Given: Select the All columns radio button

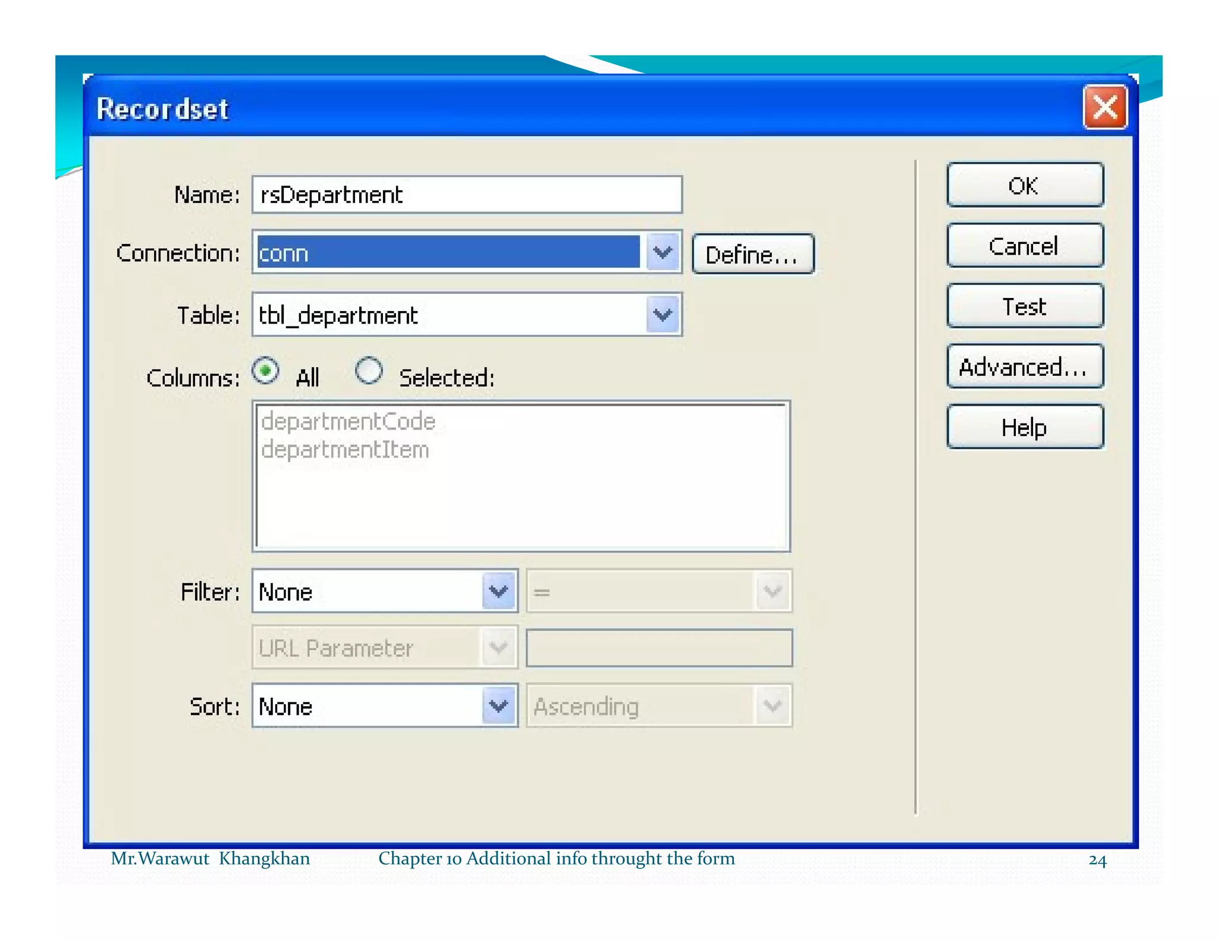Looking at the screenshot, I should click(x=265, y=372).
